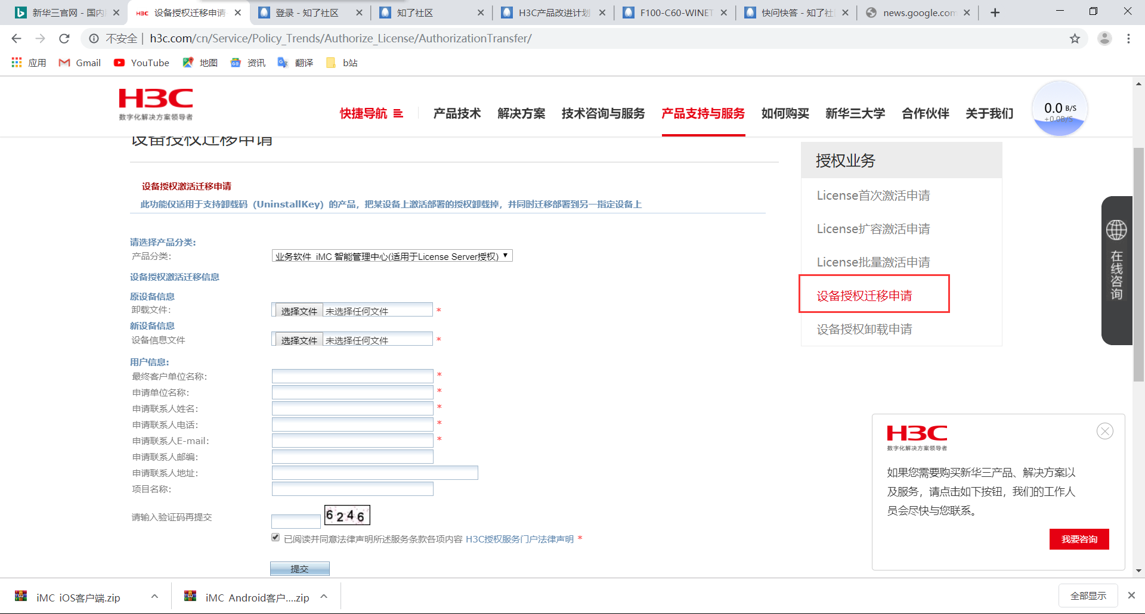Open the 合作伙伴 nav menu

(x=925, y=113)
